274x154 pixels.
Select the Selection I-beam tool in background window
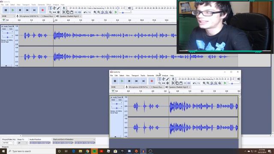51,8
